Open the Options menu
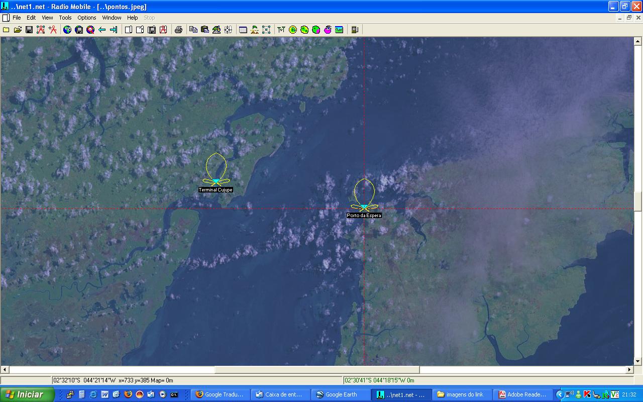The height and width of the screenshot is (402, 643). point(87,18)
